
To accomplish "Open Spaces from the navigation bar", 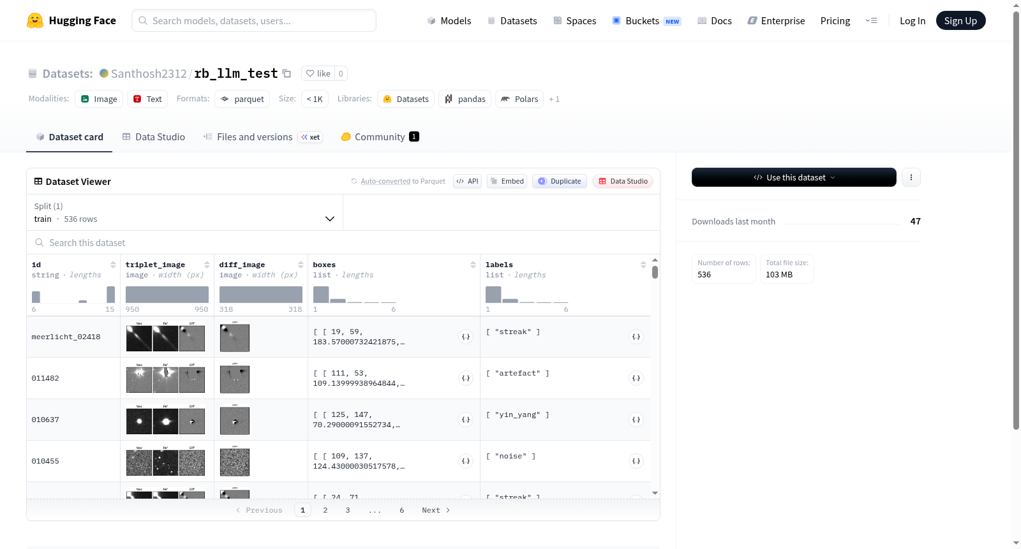I will pos(574,20).
